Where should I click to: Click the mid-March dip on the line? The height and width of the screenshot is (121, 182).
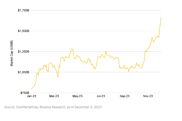pyautogui.click(x=58, y=77)
